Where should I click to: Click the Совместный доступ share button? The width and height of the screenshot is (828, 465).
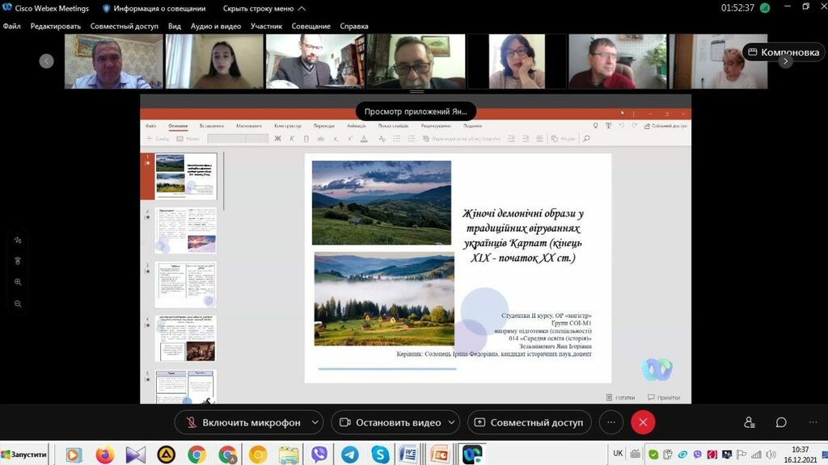[x=529, y=422]
